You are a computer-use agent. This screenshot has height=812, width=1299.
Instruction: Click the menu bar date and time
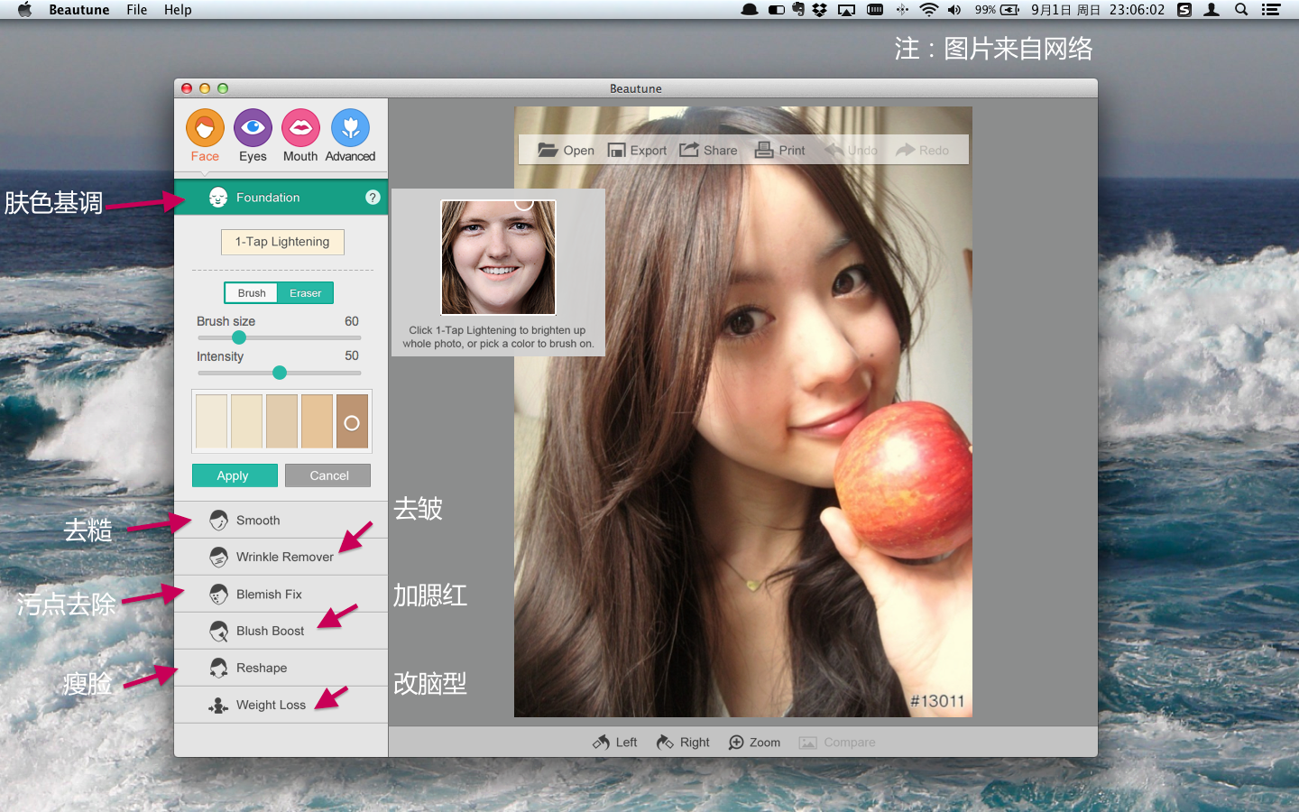click(x=1098, y=10)
